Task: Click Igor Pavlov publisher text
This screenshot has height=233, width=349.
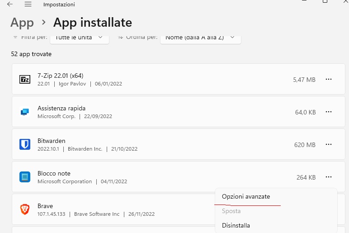Action: (72, 84)
